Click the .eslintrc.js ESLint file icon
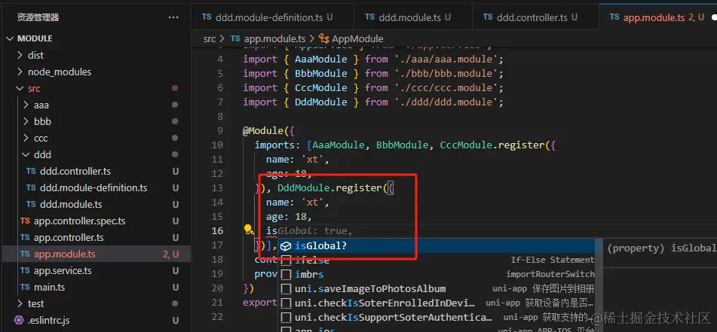This screenshot has width=717, height=332. tap(19, 320)
